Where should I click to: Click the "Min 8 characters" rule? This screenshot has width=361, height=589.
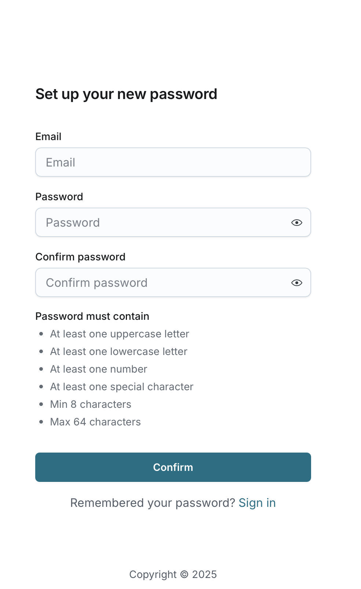pos(91,405)
